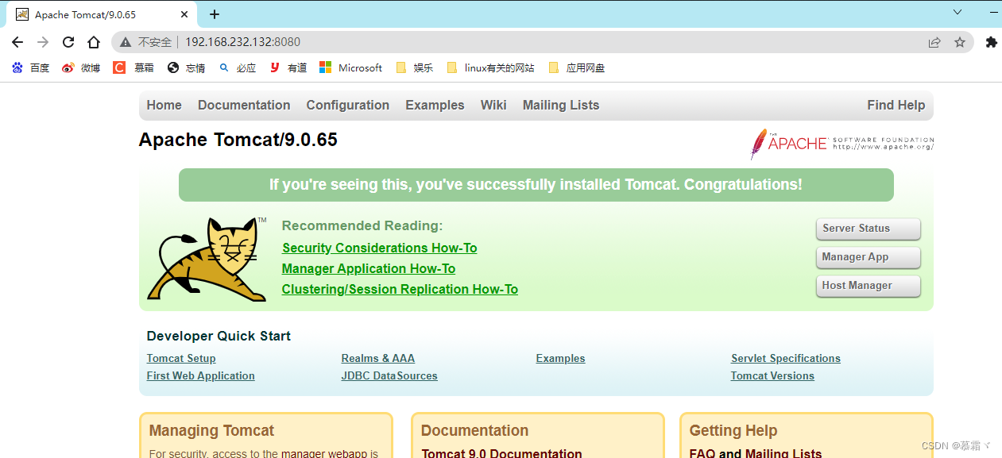1002x458 pixels.
Task: Open the extensions puzzle icon
Action: tap(991, 42)
